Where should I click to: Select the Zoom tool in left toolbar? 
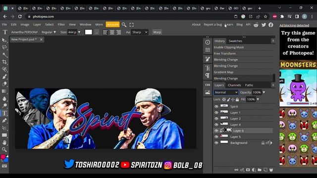(x=4, y=149)
